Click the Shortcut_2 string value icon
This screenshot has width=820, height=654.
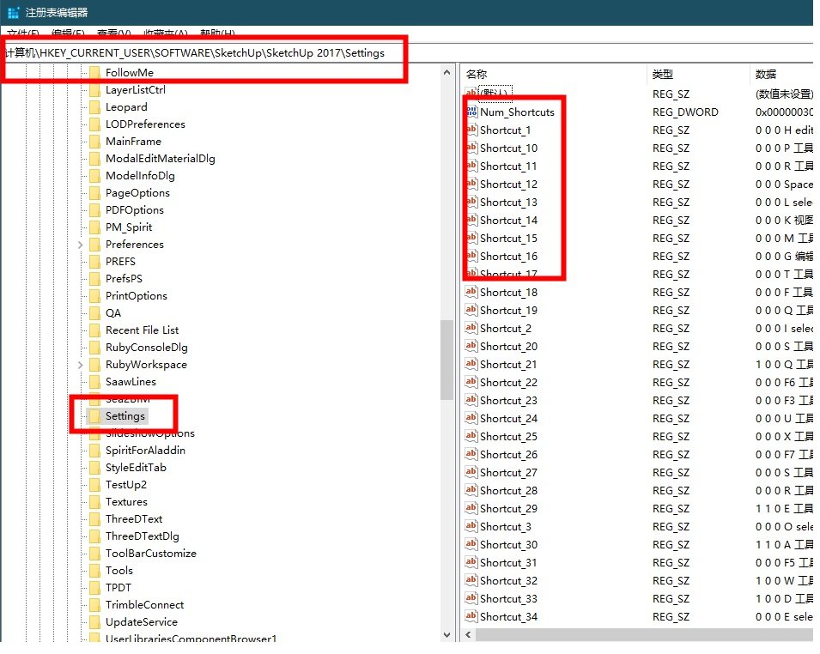click(x=471, y=328)
